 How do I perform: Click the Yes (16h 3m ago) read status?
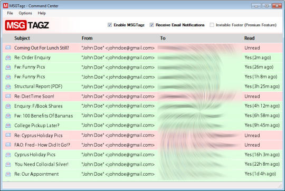tap(262, 155)
